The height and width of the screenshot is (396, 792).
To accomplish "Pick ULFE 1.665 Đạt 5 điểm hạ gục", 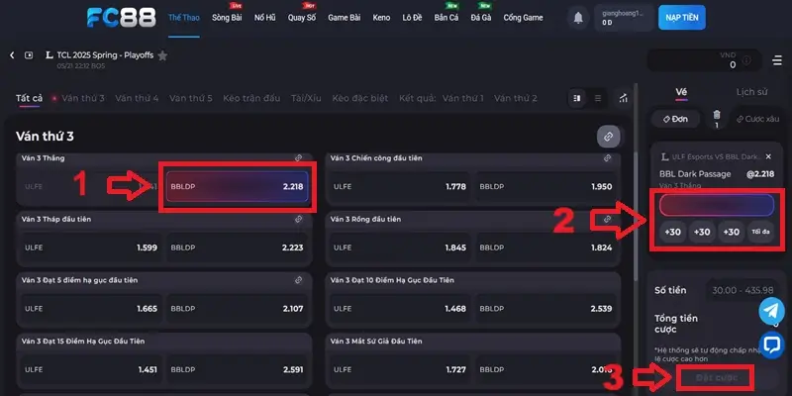I will click(91, 309).
